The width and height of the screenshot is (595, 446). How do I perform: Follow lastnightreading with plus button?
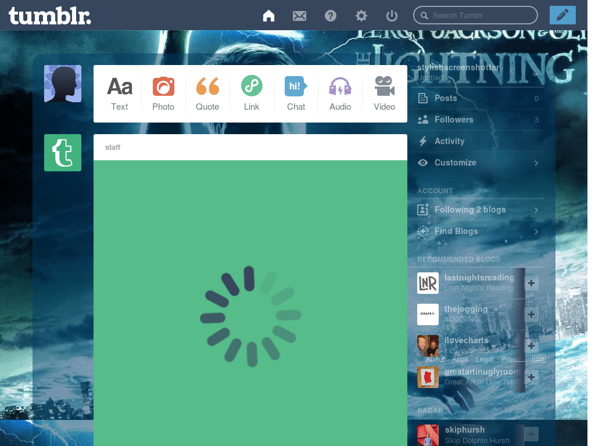pos(531,283)
